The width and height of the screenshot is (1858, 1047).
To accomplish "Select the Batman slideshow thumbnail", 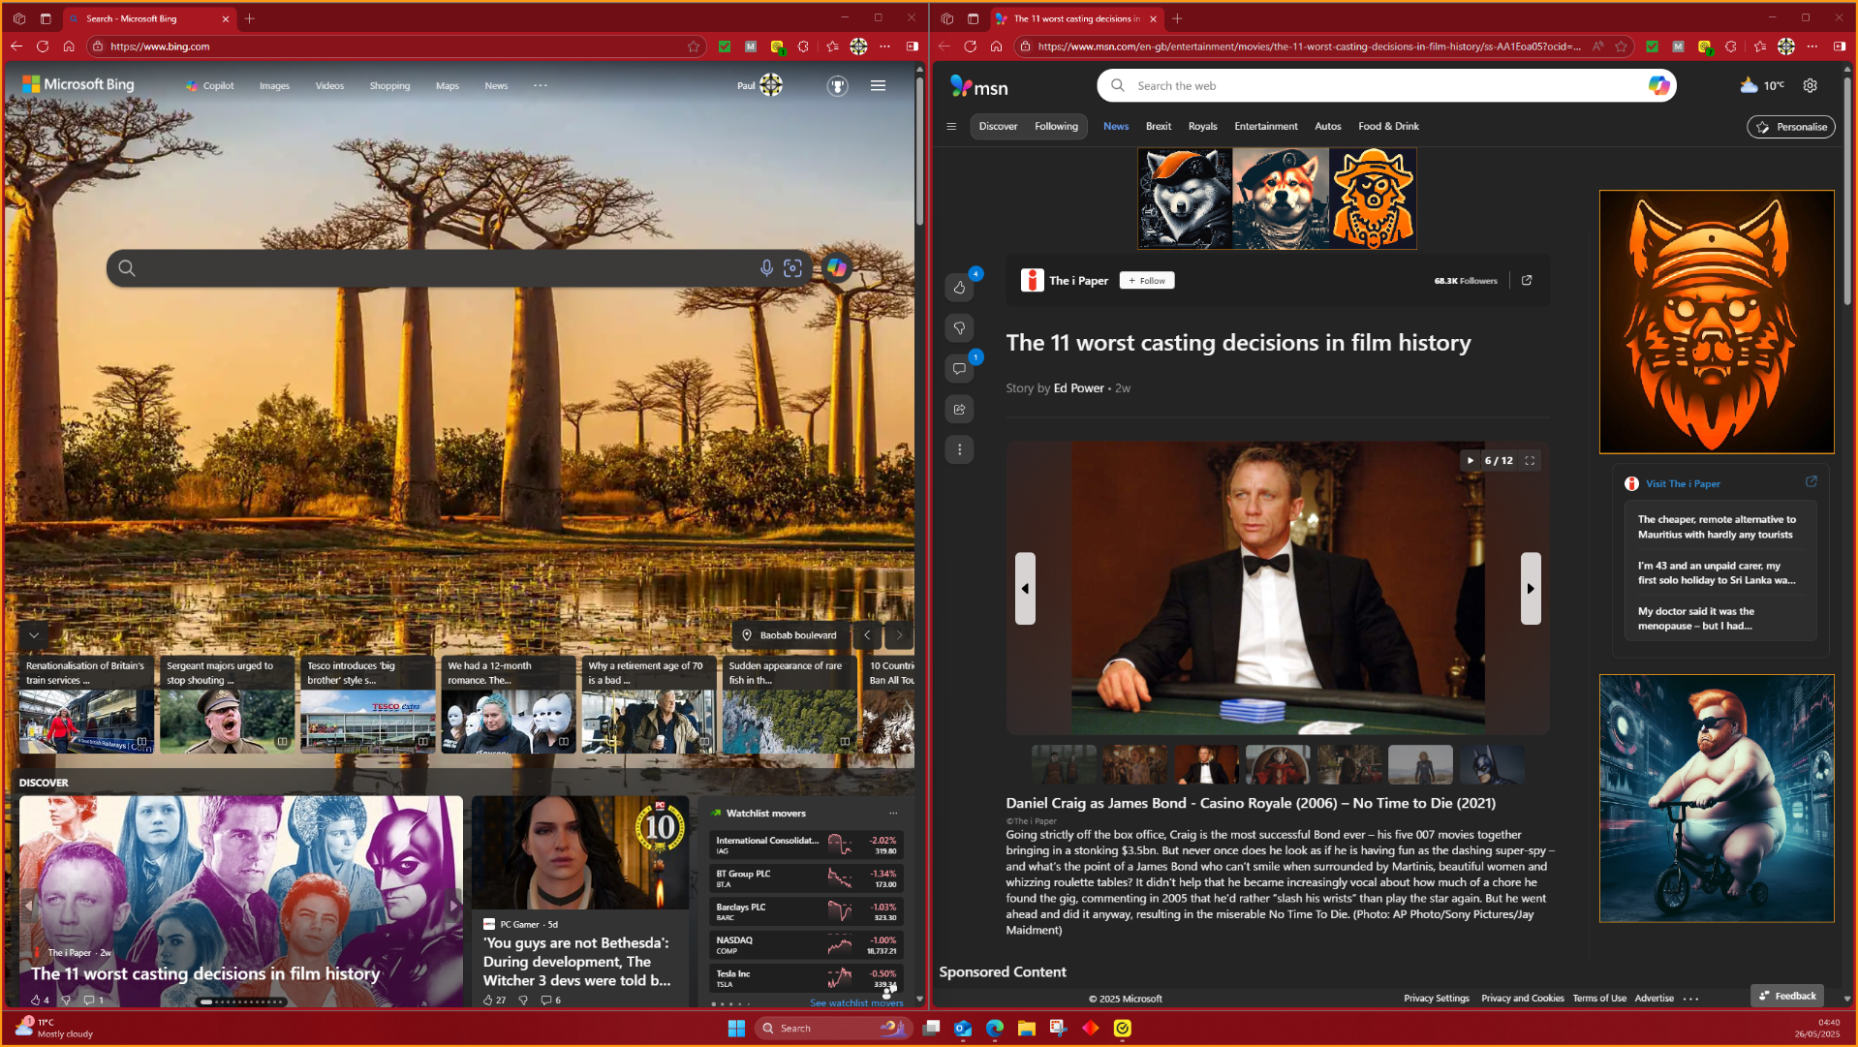I will coord(1492,764).
